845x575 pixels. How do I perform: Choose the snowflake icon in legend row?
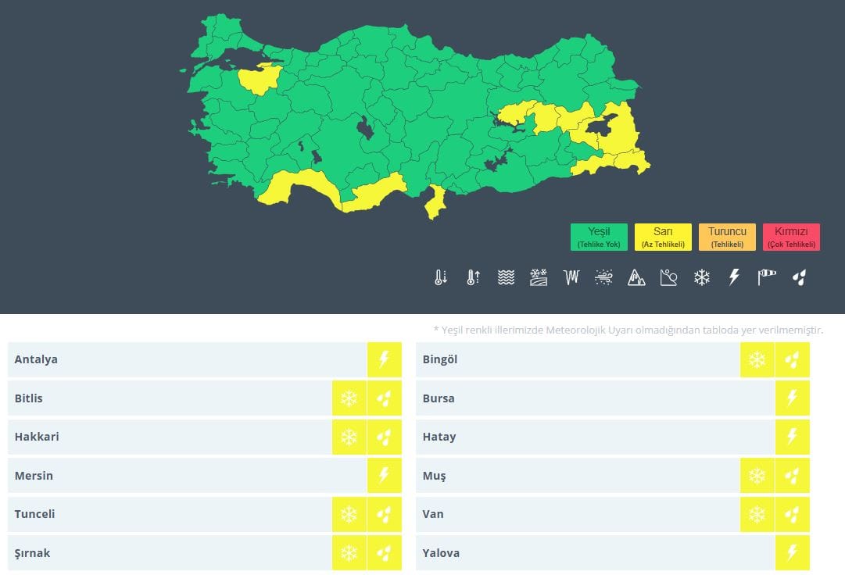coord(701,277)
